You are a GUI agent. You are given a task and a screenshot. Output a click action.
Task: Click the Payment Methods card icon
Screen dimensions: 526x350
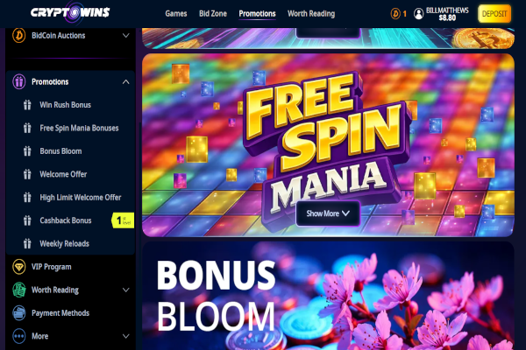click(x=19, y=313)
